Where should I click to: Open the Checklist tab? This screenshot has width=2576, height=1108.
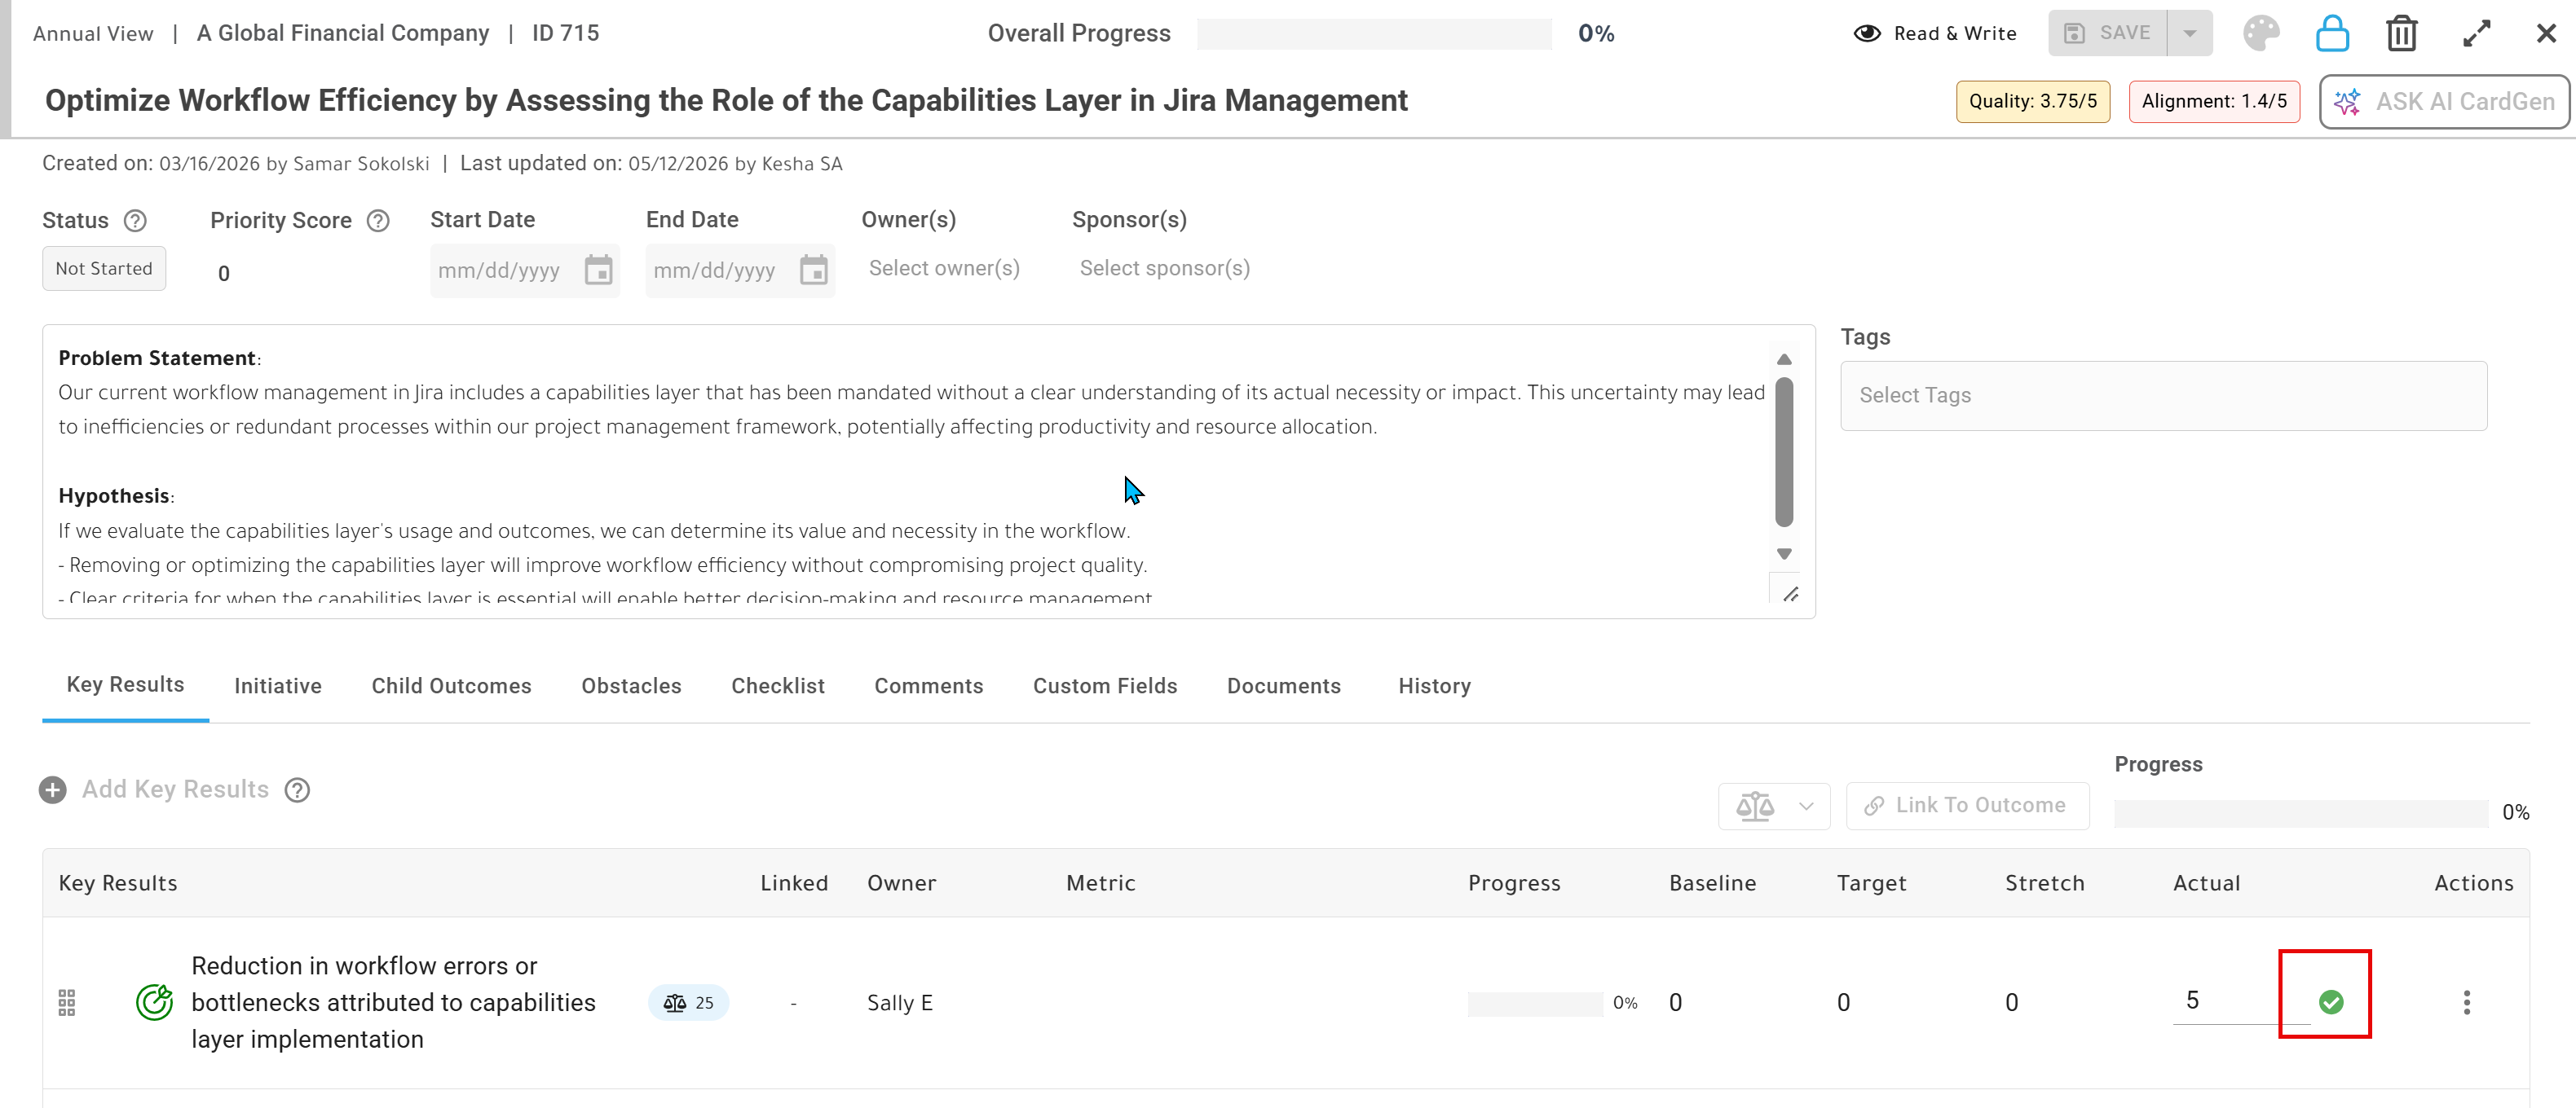click(777, 686)
